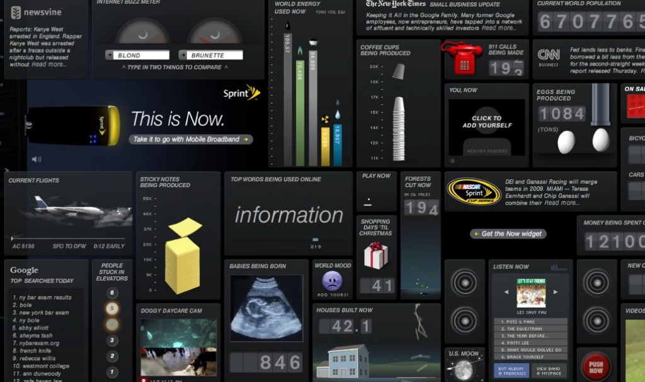Click View Band @ Myspace button
The image size is (645, 382).
pyautogui.click(x=549, y=370)
